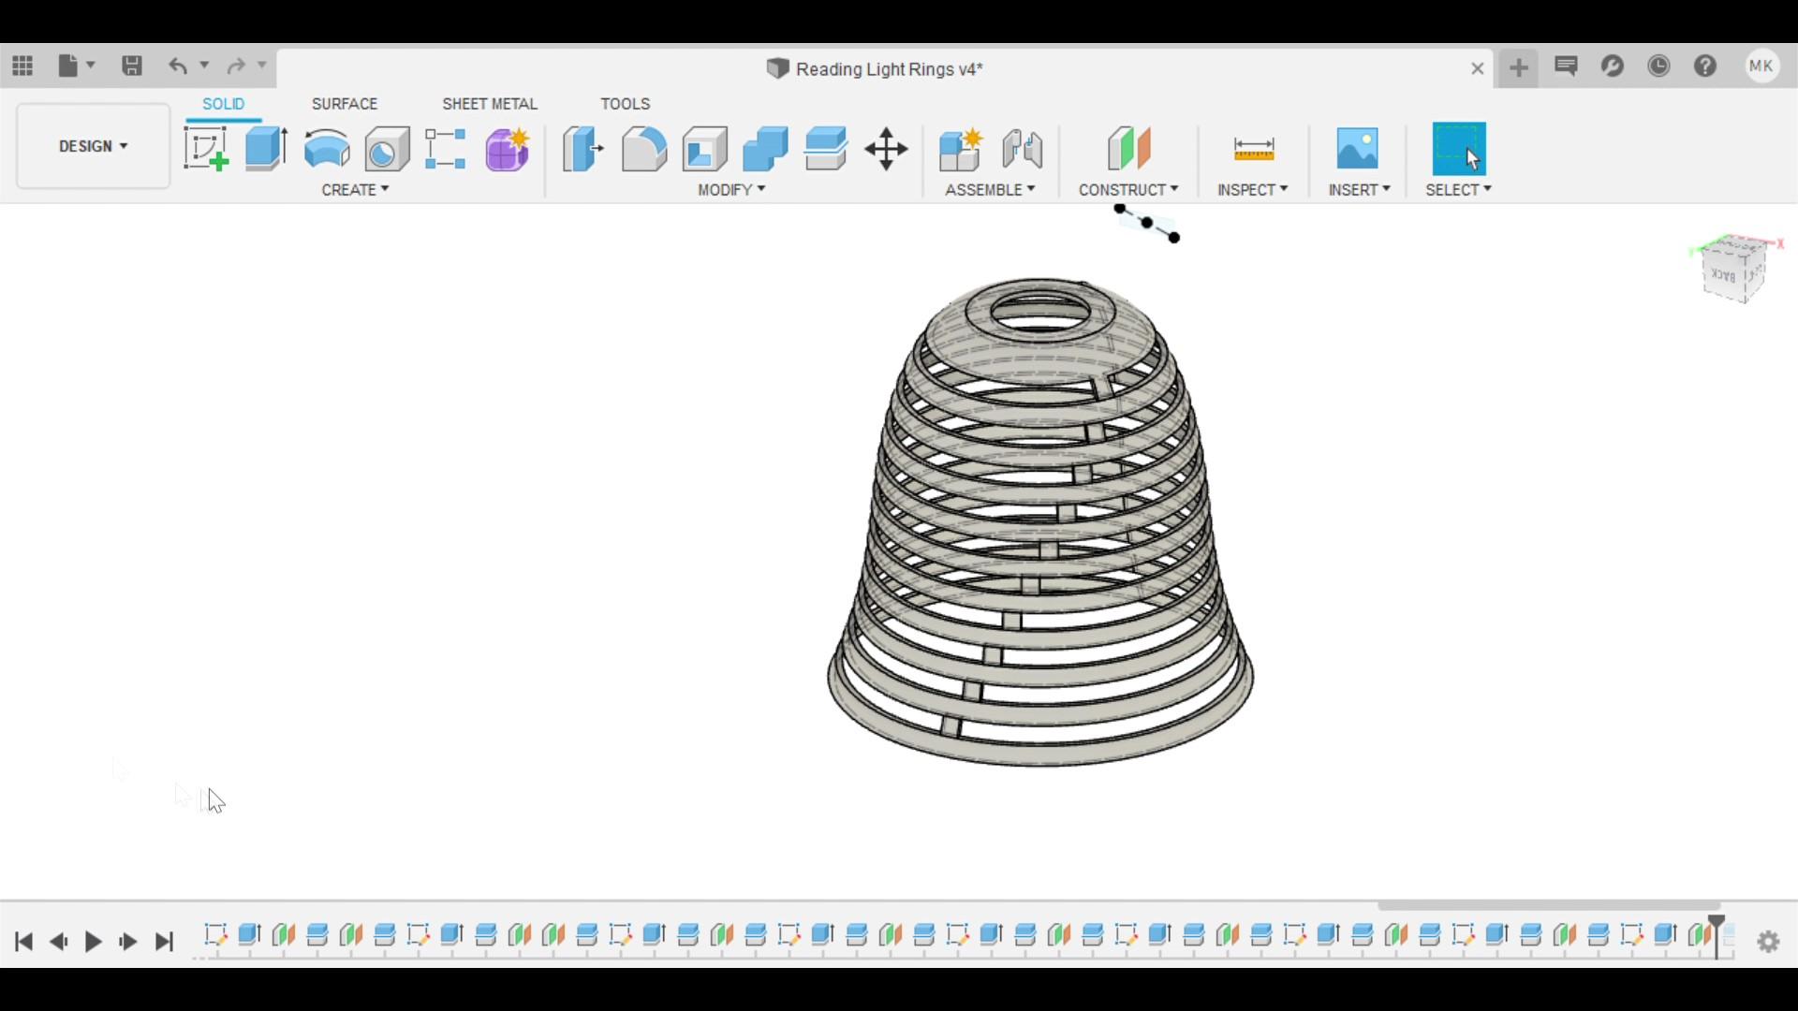Select the Revolve tool icon

[327, 149]
